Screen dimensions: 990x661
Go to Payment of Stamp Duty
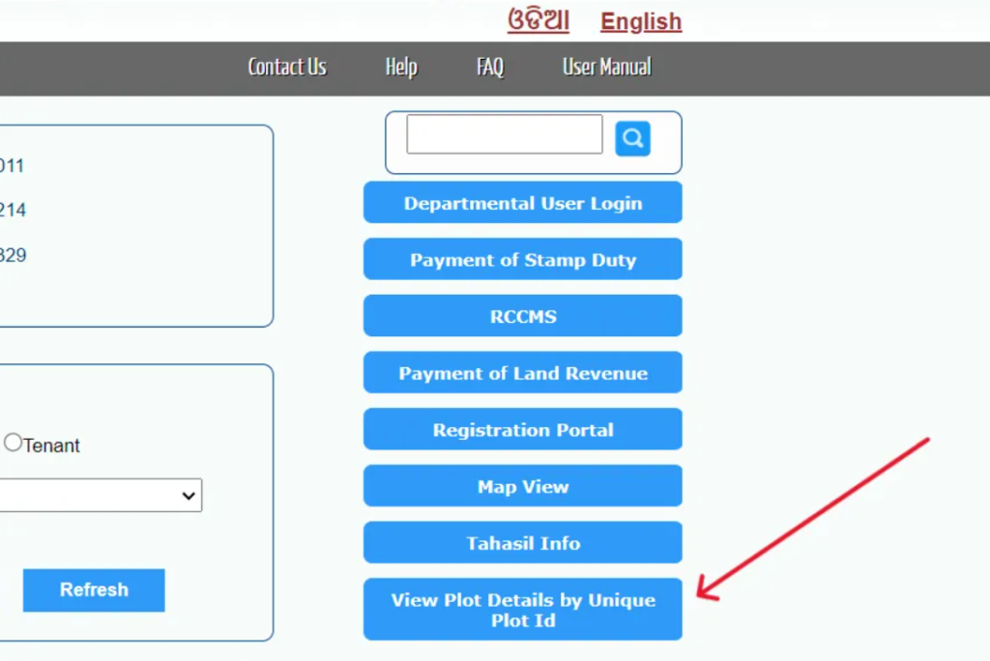tap(522, 260)
